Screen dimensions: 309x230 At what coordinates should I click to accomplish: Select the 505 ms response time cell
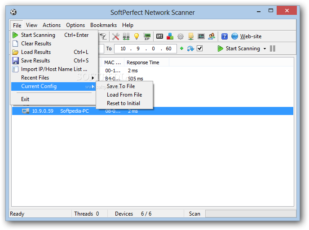135,79
